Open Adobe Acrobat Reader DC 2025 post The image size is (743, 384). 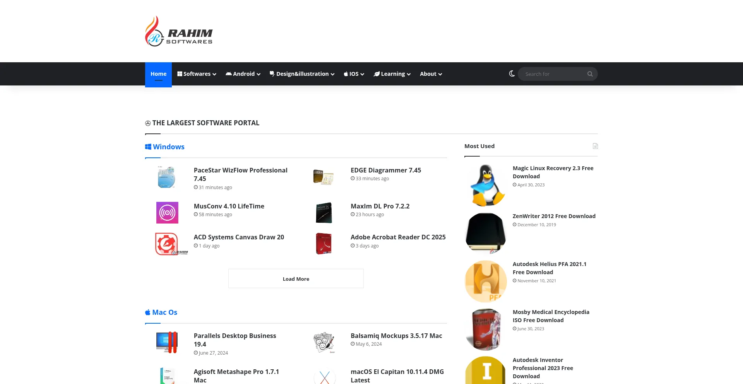(398, 237)
